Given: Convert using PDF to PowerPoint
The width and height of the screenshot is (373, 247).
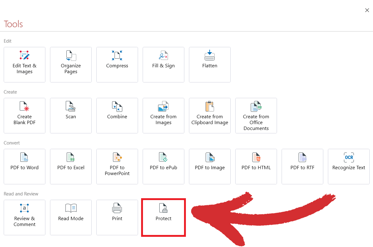Looking at the screenshot, I should point(117,166).
